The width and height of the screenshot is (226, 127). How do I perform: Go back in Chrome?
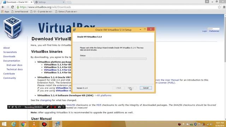(x=3, y=7)
